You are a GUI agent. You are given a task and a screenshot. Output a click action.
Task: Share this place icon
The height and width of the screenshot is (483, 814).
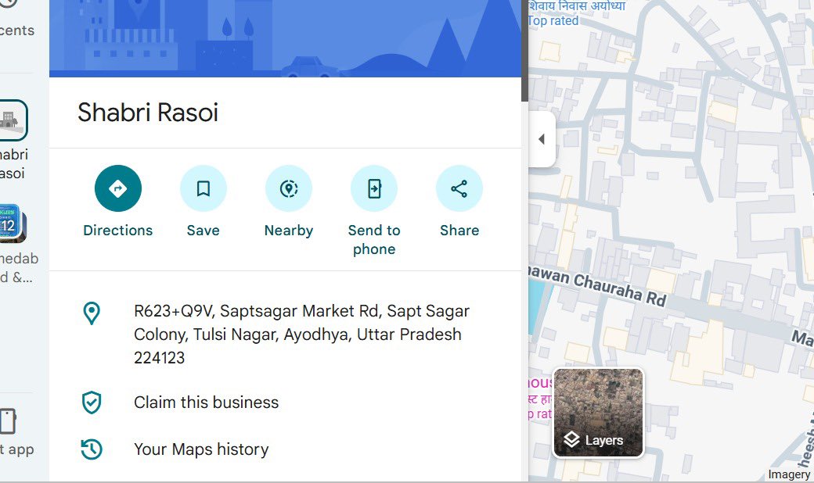(459, 188)
